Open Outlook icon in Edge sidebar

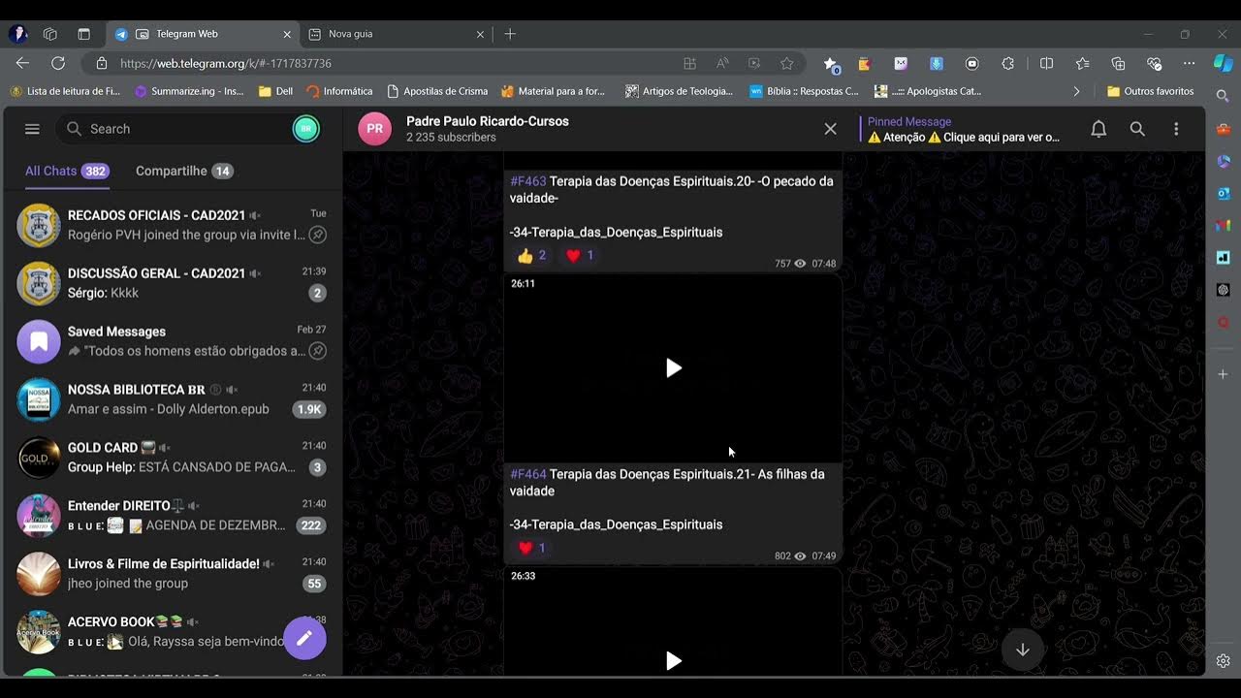(x=1224, y=193)
